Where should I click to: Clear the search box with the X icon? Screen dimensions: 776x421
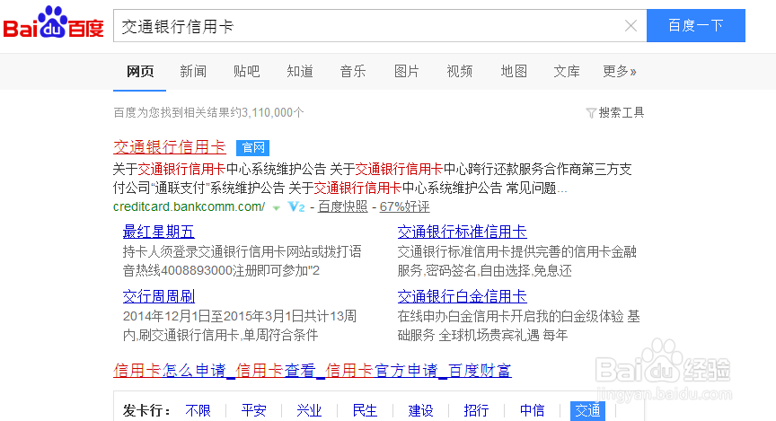point(630,26)
